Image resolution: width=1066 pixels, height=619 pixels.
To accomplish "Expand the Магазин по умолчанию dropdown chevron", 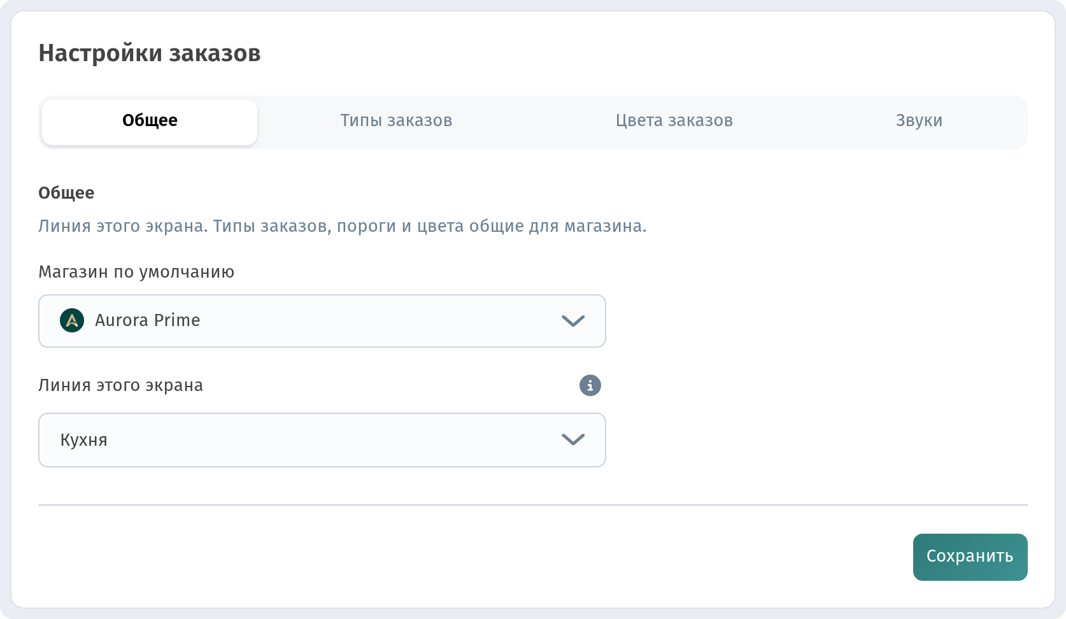I will [573, 321].
